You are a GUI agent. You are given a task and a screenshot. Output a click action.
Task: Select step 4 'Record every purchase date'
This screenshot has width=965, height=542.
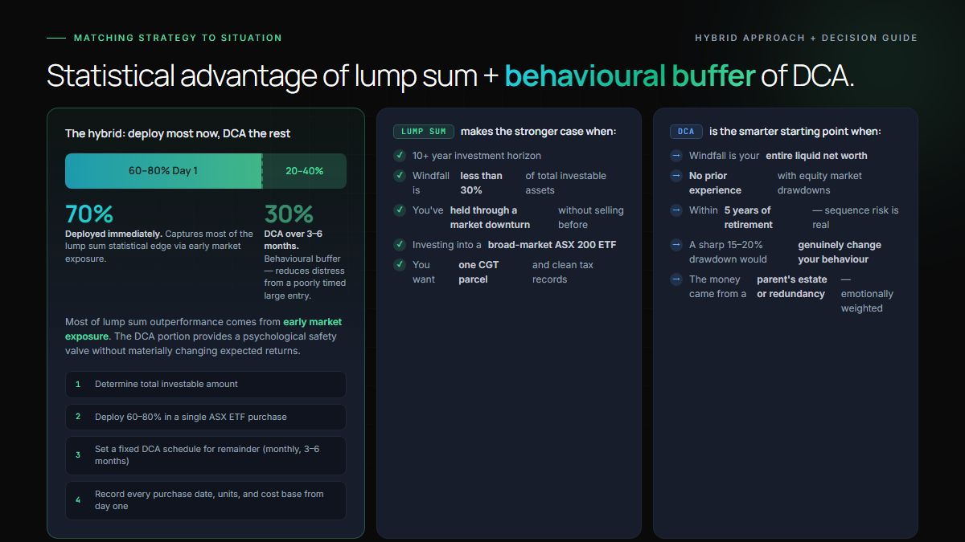click(x=206, y=500)
